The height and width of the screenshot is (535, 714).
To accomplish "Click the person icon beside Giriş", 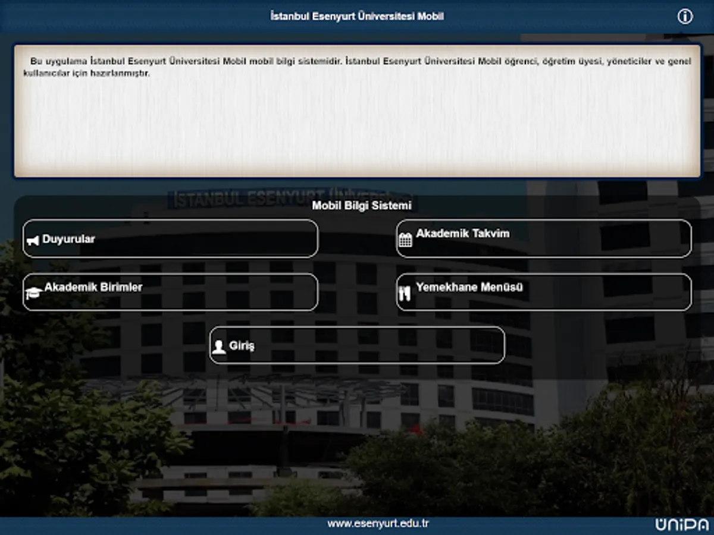I will coord(219,347).
